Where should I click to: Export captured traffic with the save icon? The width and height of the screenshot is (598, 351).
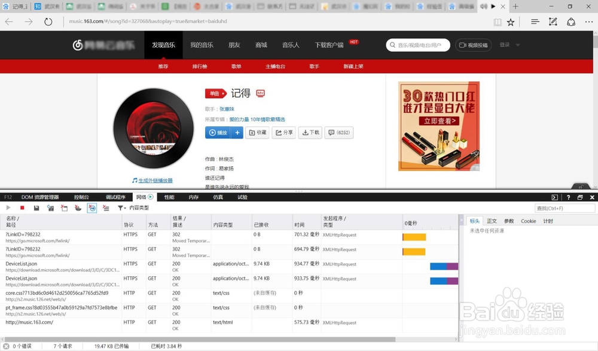click(36, 208)
